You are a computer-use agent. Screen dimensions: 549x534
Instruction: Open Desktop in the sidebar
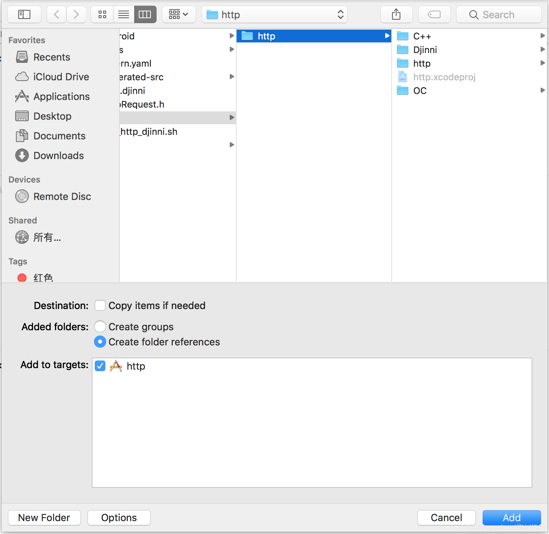point(44,116)
